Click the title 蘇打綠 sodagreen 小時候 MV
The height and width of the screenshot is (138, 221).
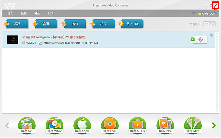pyautogui.click(x=55, y=37)
